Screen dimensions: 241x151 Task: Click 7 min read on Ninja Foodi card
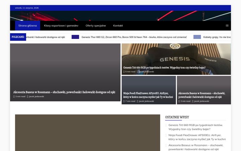point(130,101)
